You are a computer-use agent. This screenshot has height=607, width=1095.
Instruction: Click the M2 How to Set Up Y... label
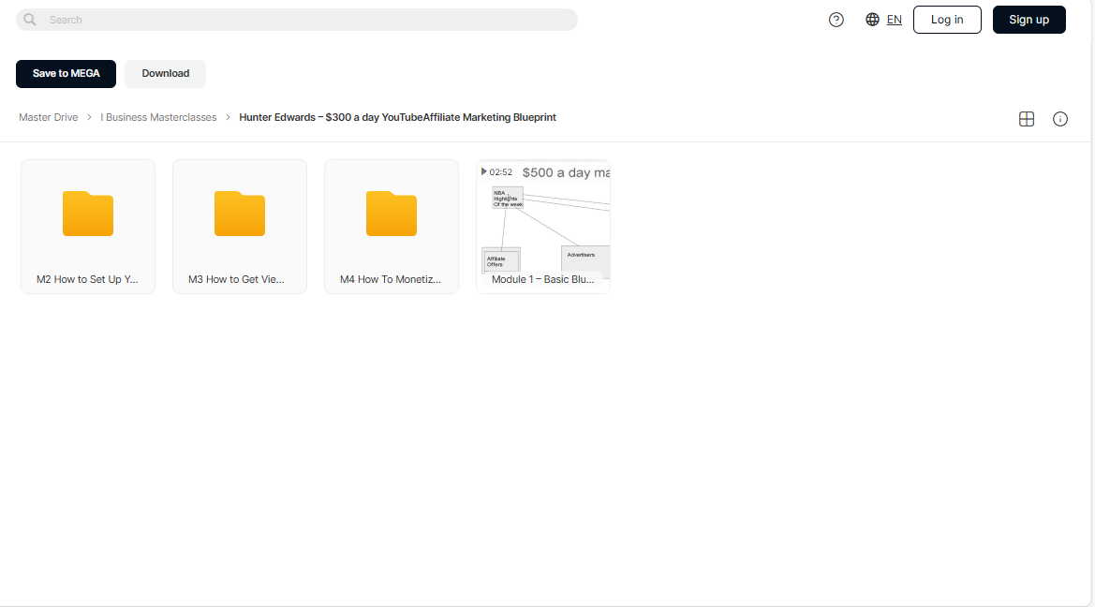click(x=87, y=279)
